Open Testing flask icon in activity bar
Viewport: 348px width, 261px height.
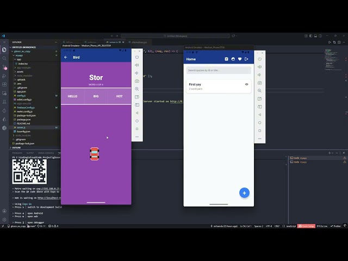click(4, 102)
